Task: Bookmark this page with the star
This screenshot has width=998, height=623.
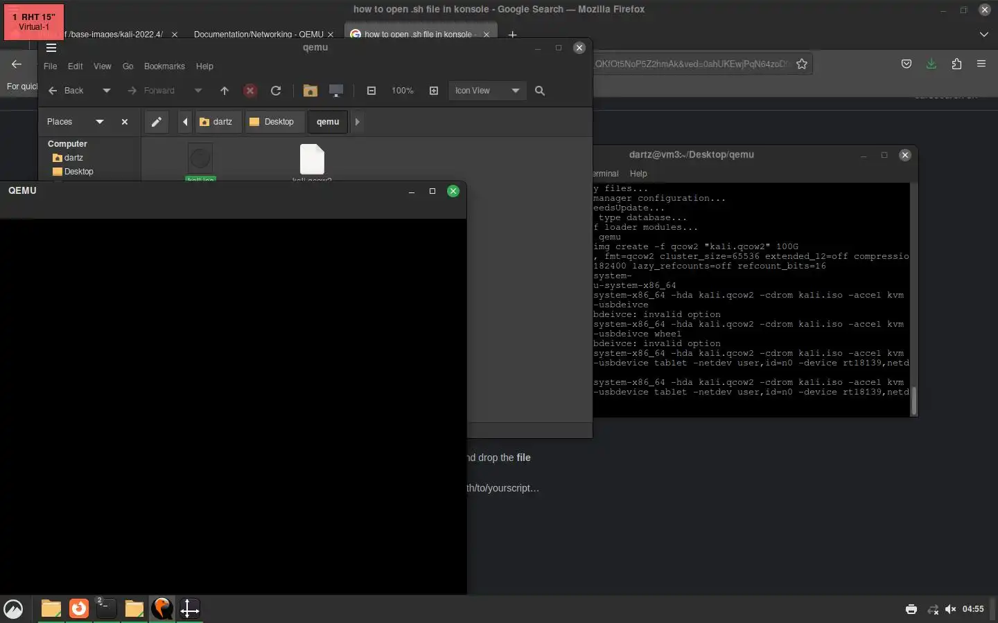Action: point(802,64)
